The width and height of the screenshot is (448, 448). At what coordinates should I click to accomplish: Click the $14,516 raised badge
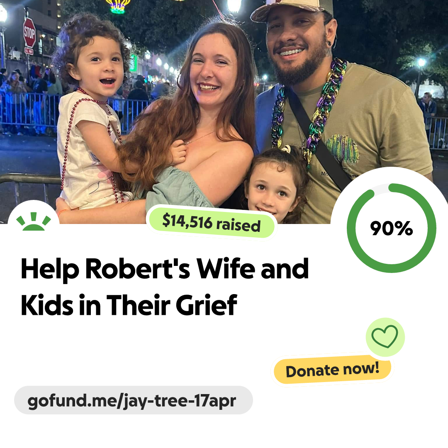coord(211,223)
